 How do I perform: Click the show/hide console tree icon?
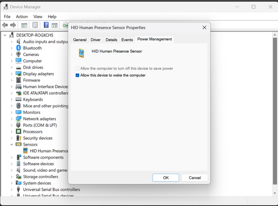(24, 25)
